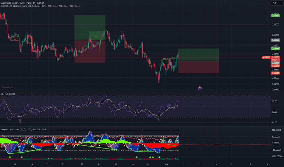Click date label 6 on time axis

(x=231, y=165)
